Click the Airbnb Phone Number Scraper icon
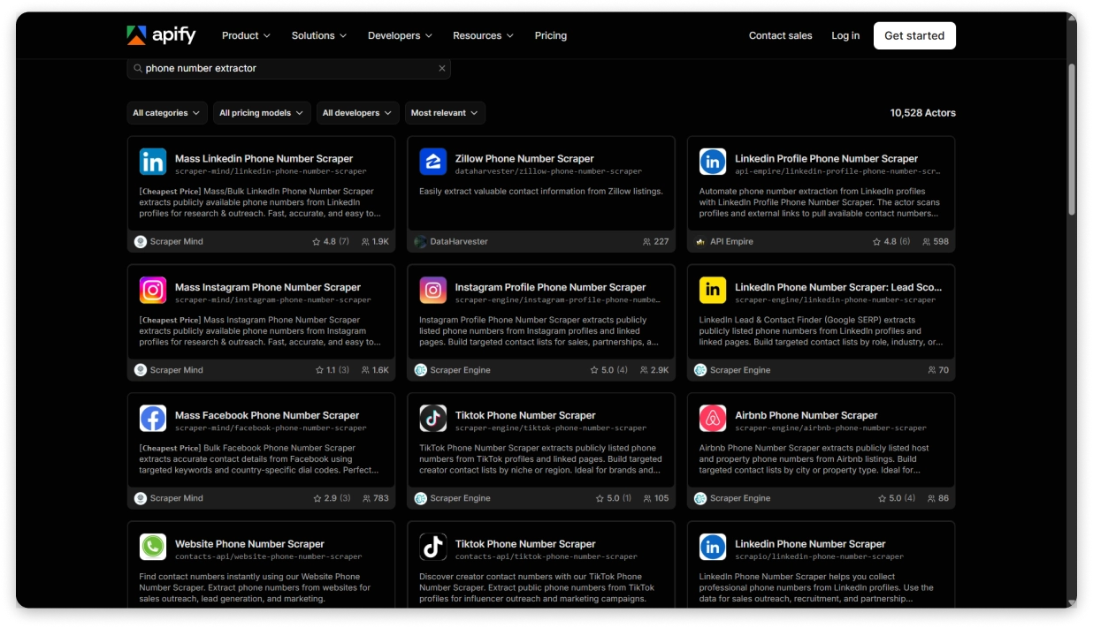The width and height of the screenshot is (1093, 628). (x=713, y=418)
